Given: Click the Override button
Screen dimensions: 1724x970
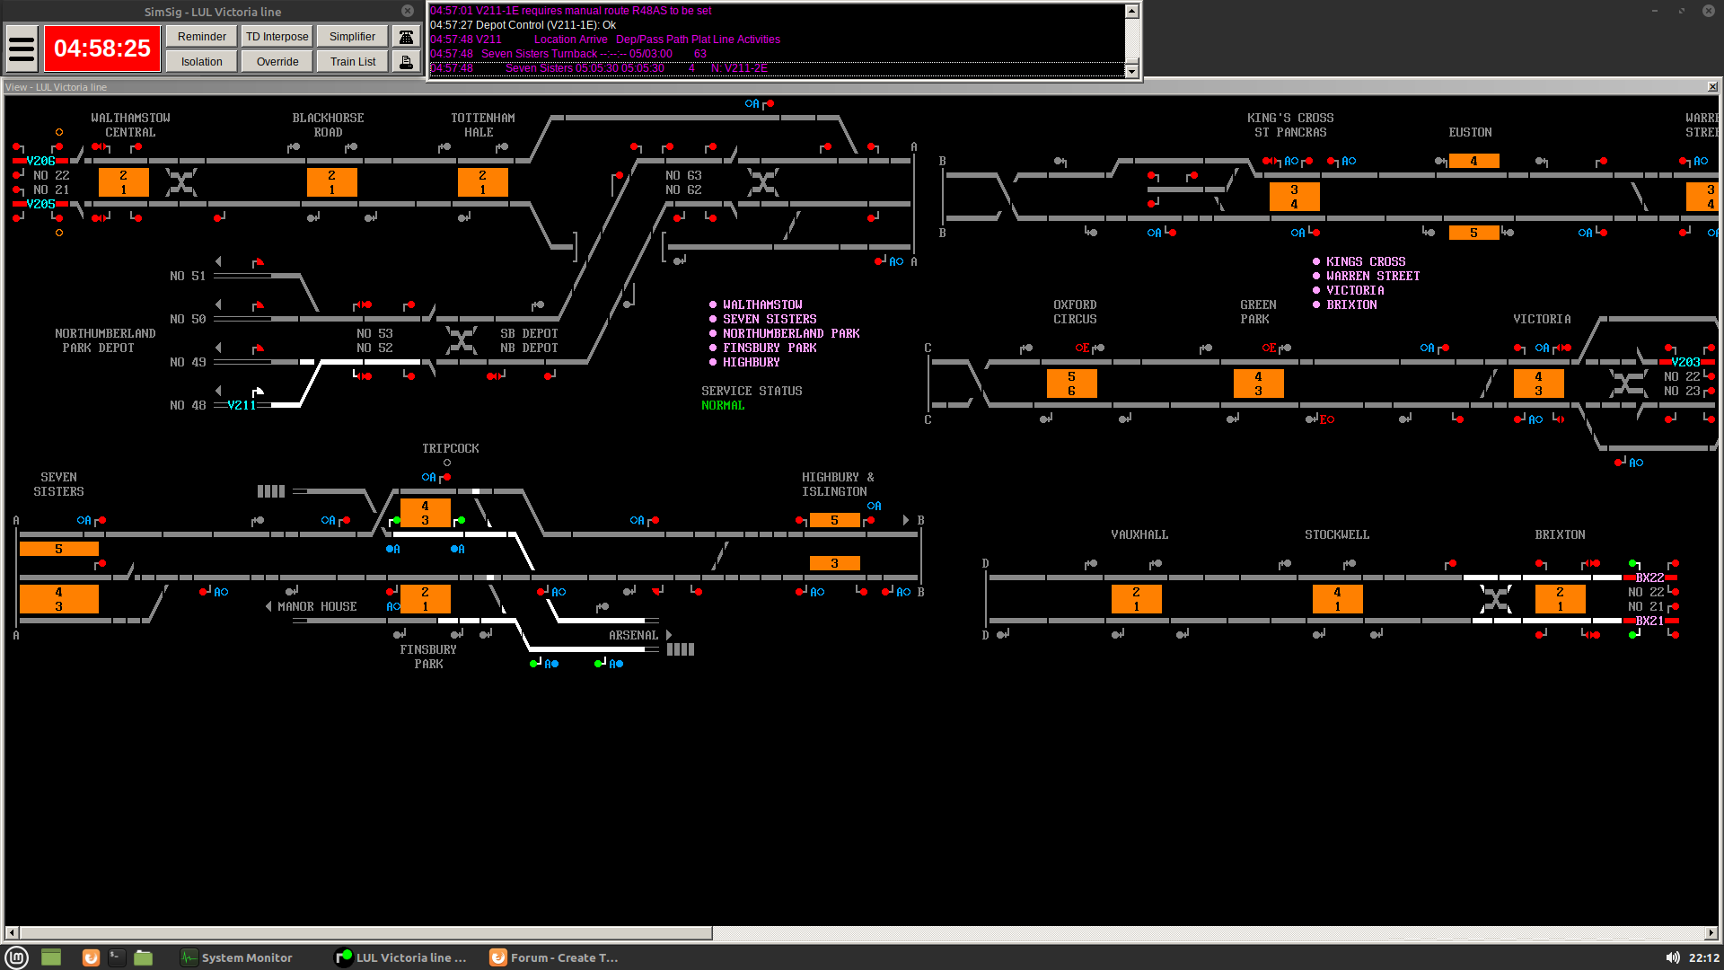Looking at the screenshot, I should point(277,62).
